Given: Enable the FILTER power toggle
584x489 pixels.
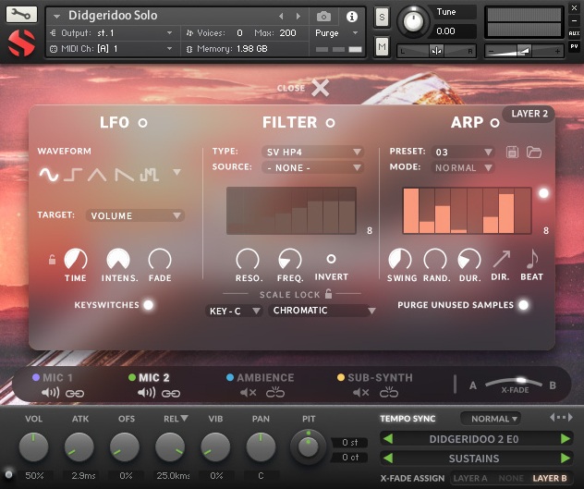Looking at the screenshot, I should click(330, 123).
